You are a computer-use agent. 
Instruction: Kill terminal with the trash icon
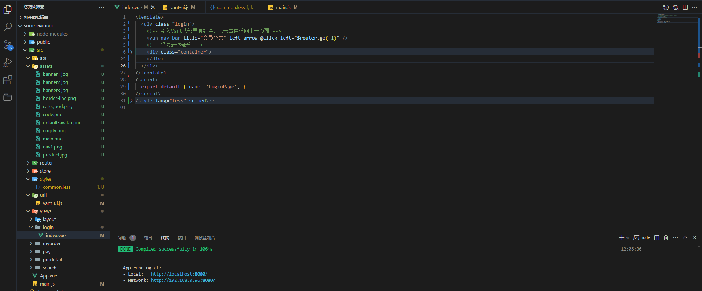pyautogui.click(x=666, y=238)
